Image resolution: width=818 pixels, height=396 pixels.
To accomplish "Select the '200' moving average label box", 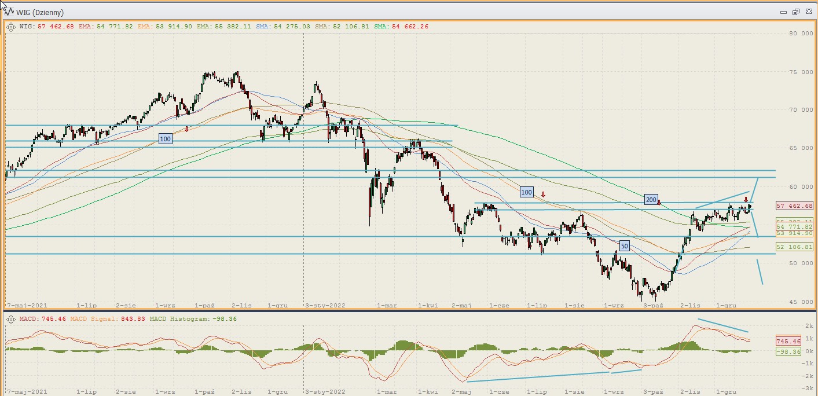I will tap(651, 200).
